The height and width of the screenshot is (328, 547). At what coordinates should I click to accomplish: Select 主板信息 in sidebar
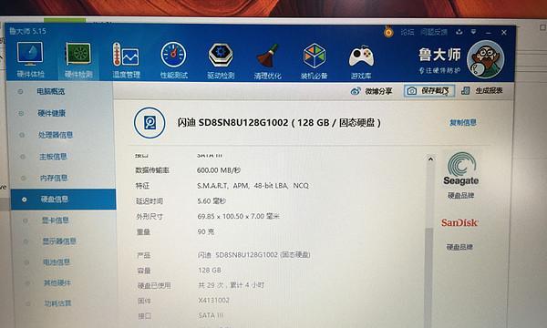point(53,157)
